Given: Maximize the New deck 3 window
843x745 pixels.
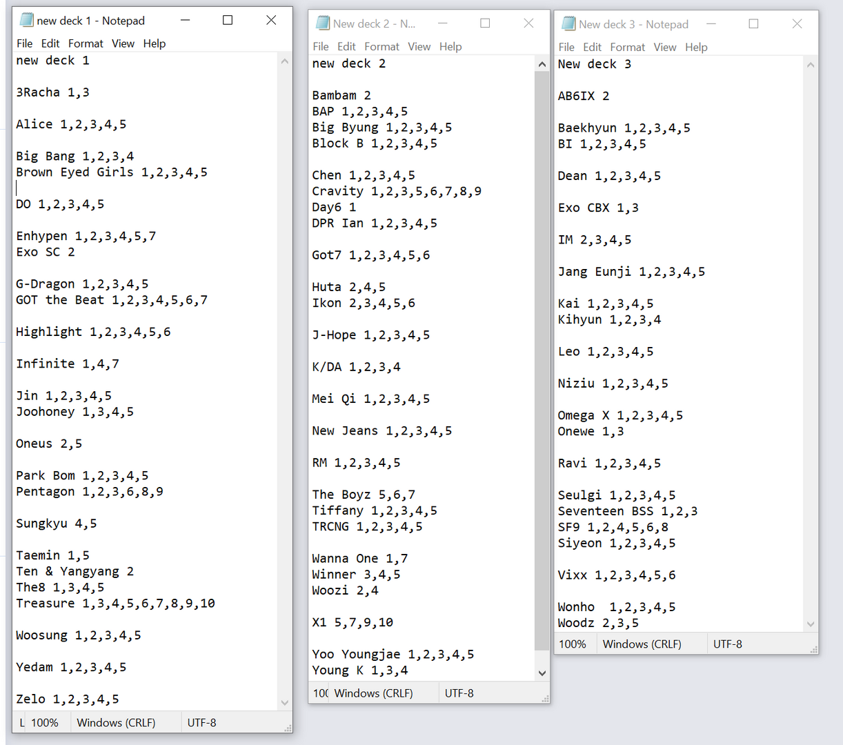Looking at the screenshot, I should [754, 24].
